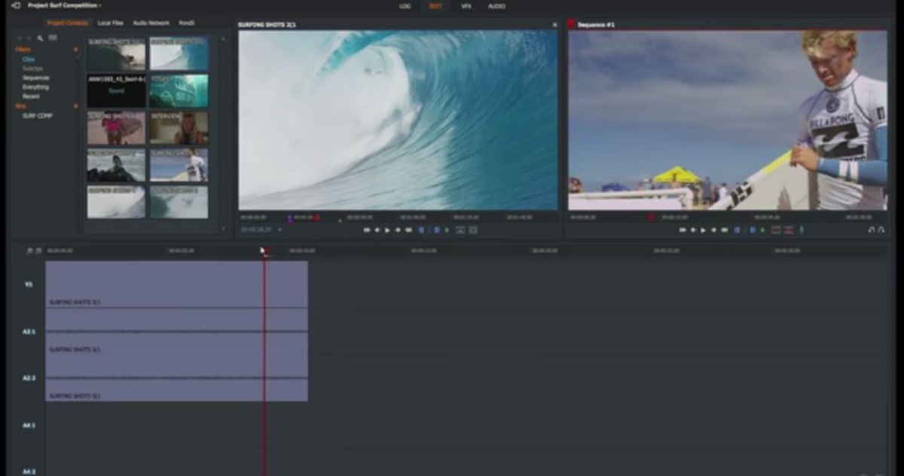Click the undo arrow in sequence viewer
Image resolution: width=904 pixels, height=476 pixels.
coord(872,230)
